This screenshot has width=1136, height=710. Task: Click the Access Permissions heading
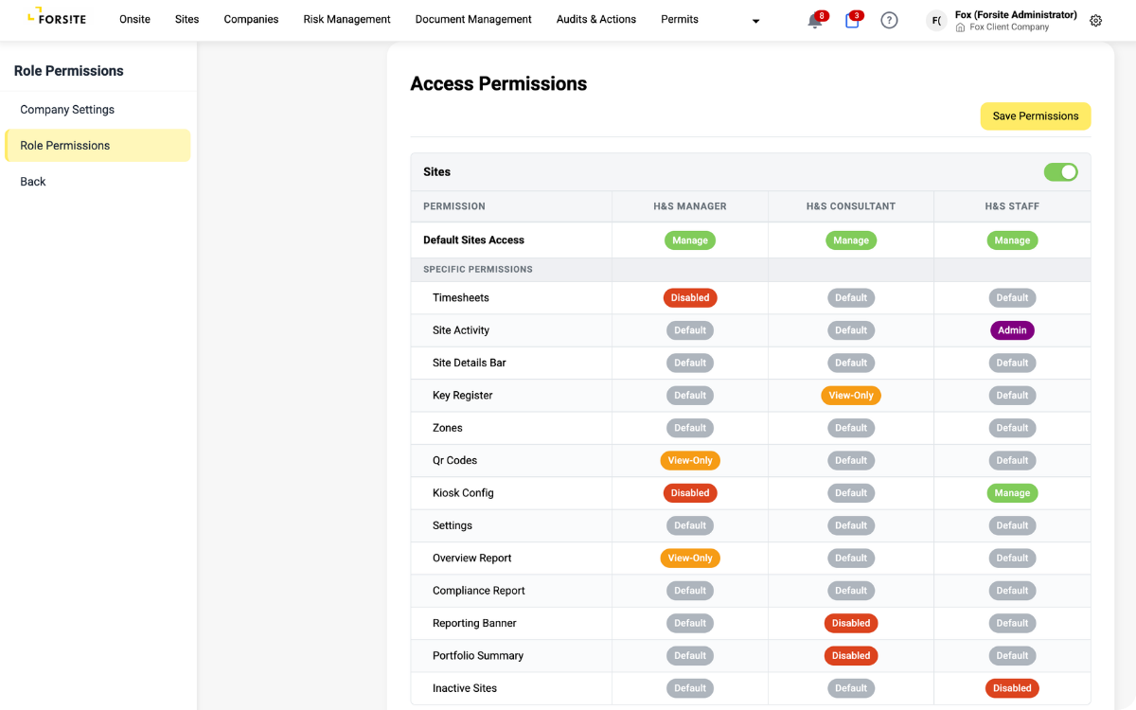tap(499, 84)
